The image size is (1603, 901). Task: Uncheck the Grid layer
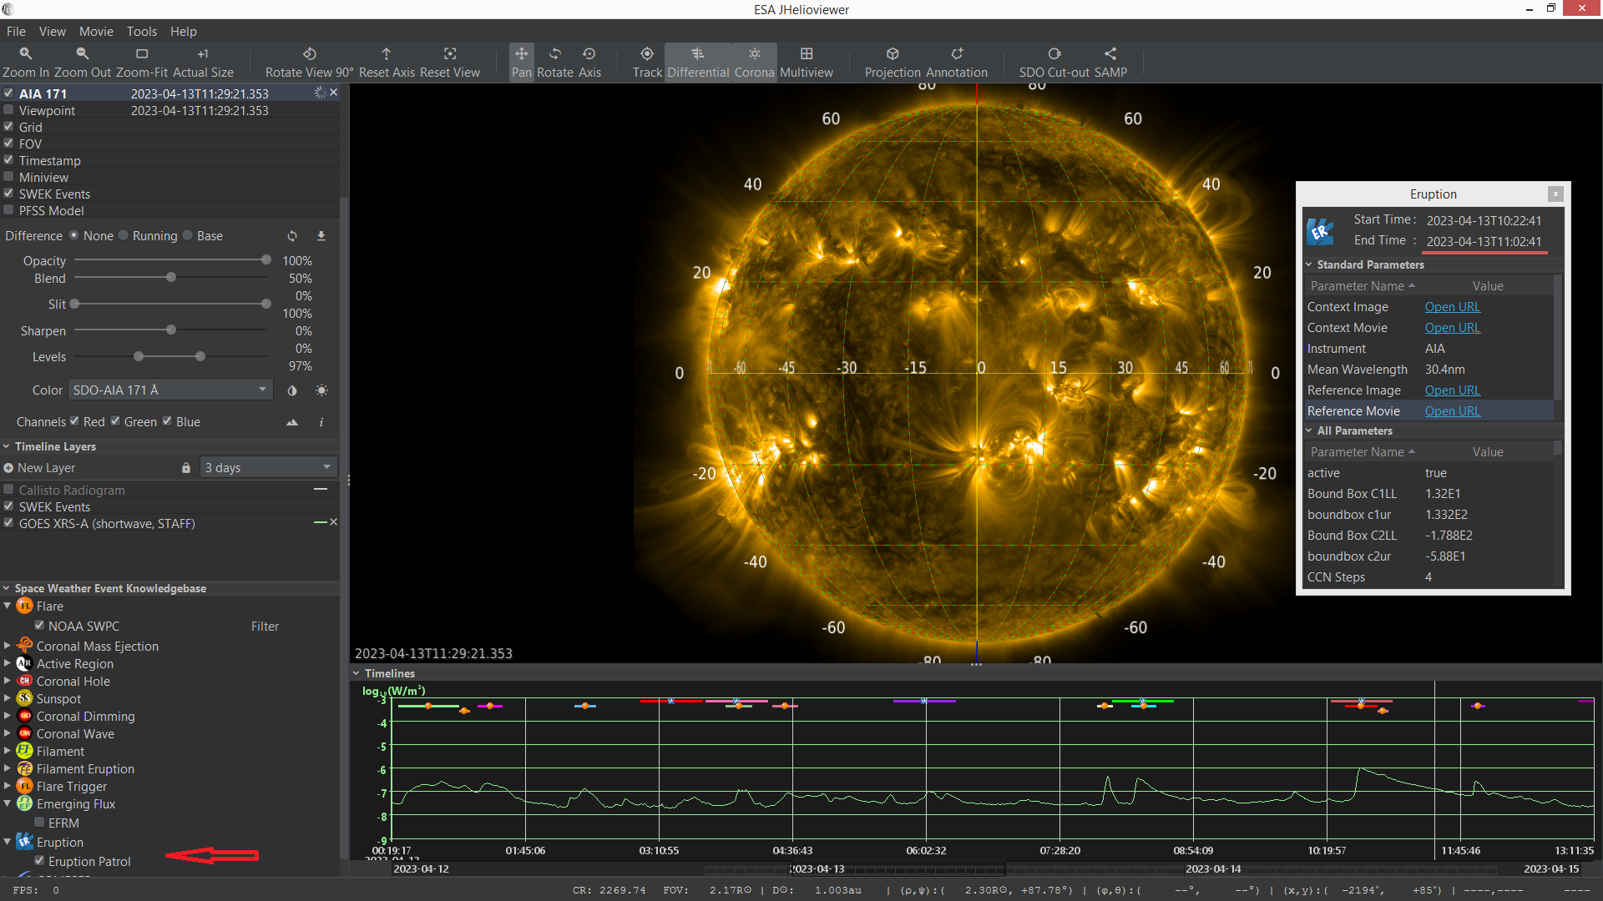(8, 127)
